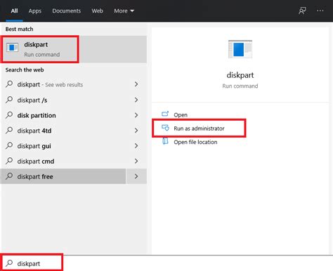Click the magnifier icon in search box
This screenshot has width=333, height=271.
click(9, 263)
